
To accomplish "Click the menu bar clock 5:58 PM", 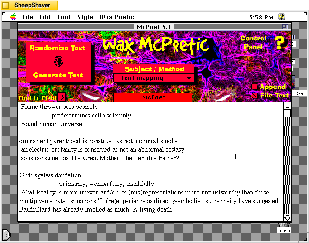I will (x=261, y=17).
